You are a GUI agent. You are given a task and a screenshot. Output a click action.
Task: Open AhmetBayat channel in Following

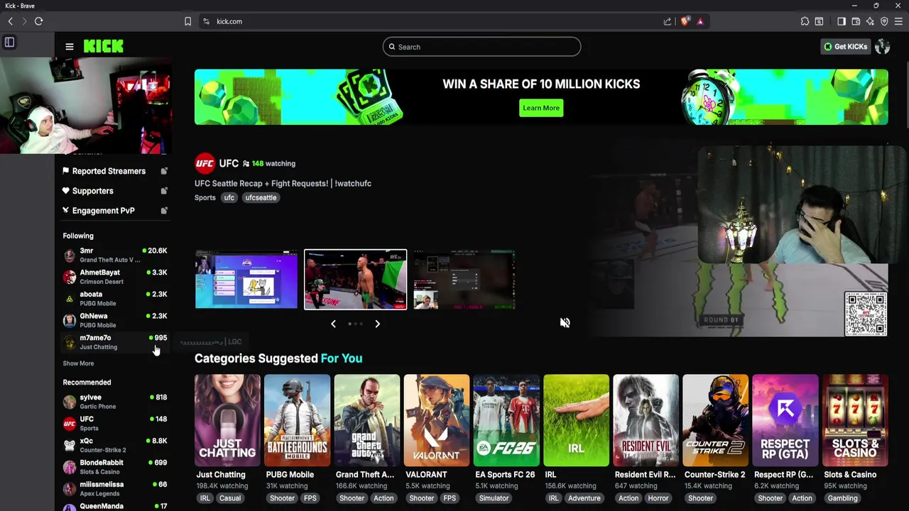click(114, 277)
